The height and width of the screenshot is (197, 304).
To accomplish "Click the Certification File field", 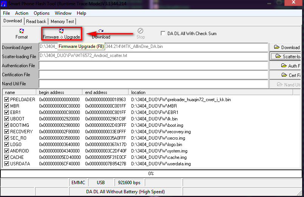I will [x=154, y=75].
